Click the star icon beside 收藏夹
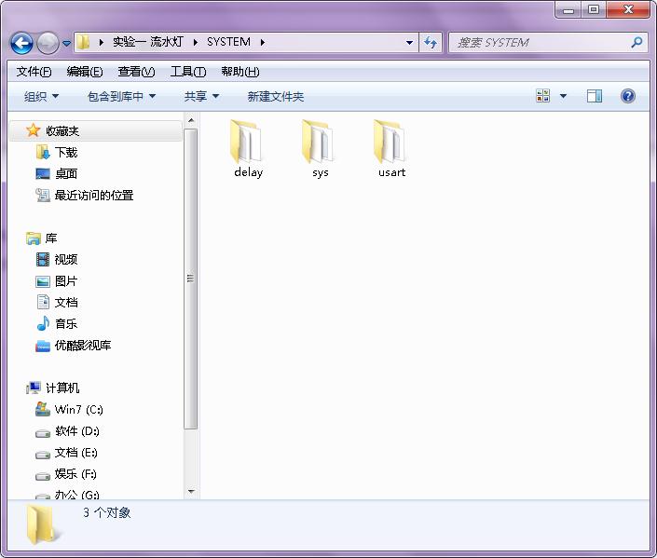 click(x=34, y=130)
